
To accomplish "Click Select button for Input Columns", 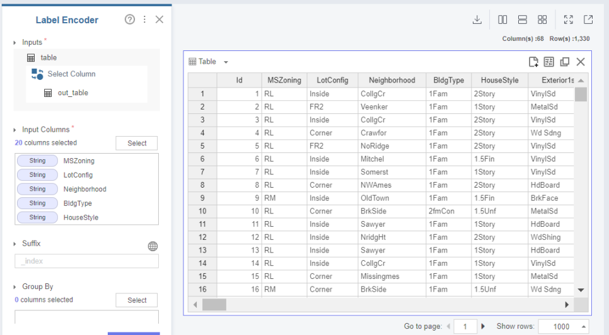I will click(x=137, y=143).
